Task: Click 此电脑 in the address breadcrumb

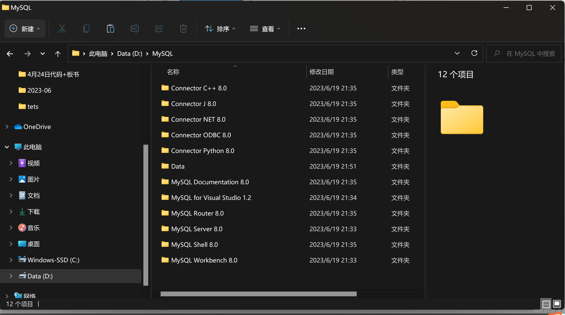Action: [98, 54]
